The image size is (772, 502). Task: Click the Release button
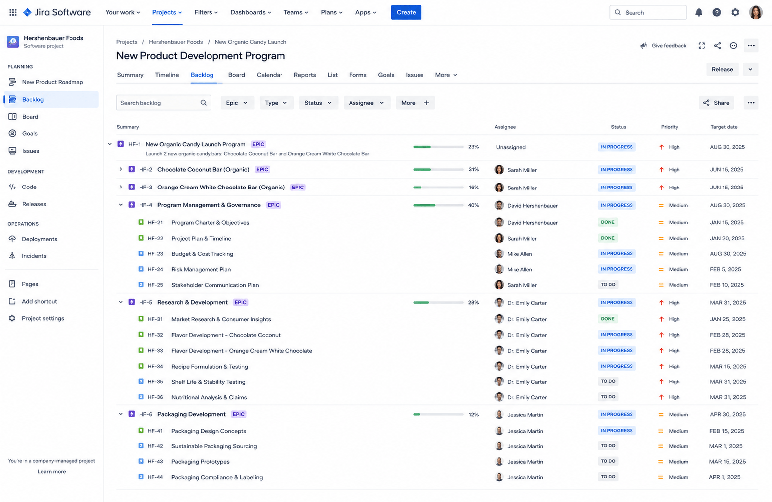pos(722,69)
